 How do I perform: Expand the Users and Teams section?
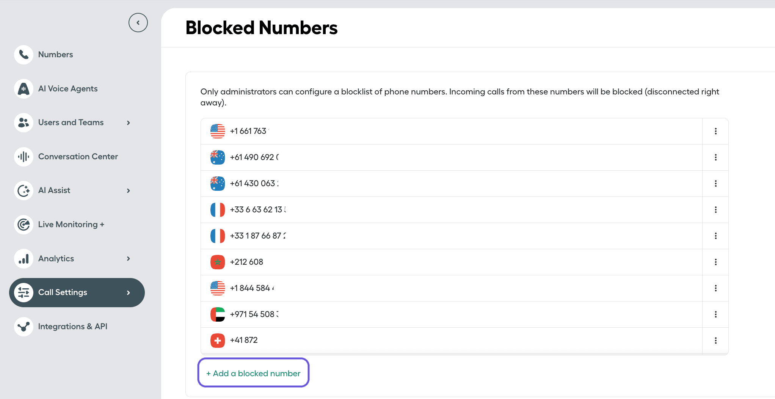click(x=128, y=123)
